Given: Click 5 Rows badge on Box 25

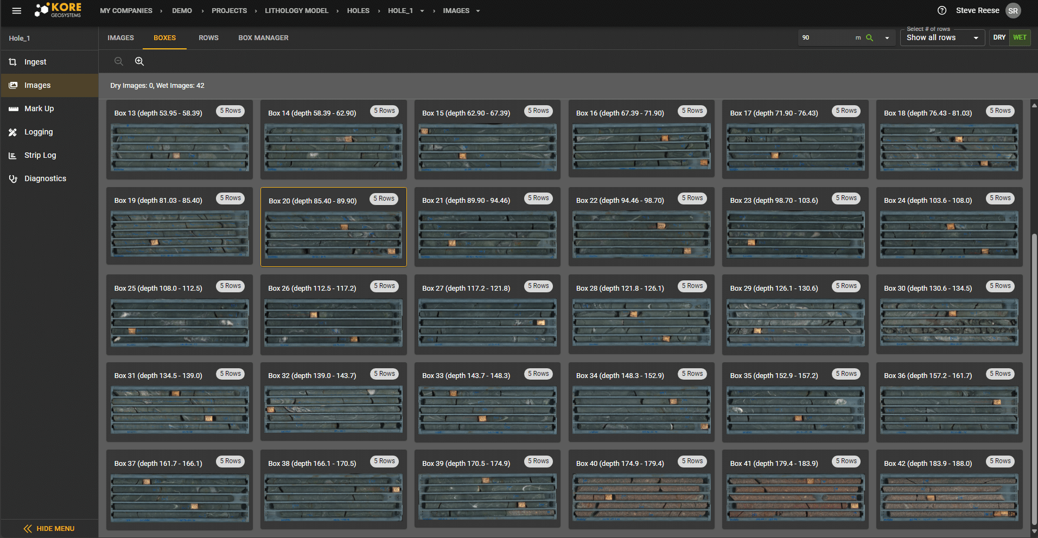Looking at the screenshot, I should [x=231, y=286].
